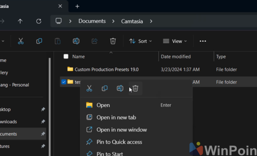Click Copy icon in the context menu
Image resolution: width=257 pixels, height=156 pixels.
[105, 89]
